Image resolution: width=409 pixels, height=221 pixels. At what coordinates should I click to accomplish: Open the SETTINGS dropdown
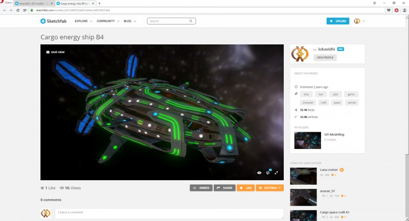(x=270, y=188)
